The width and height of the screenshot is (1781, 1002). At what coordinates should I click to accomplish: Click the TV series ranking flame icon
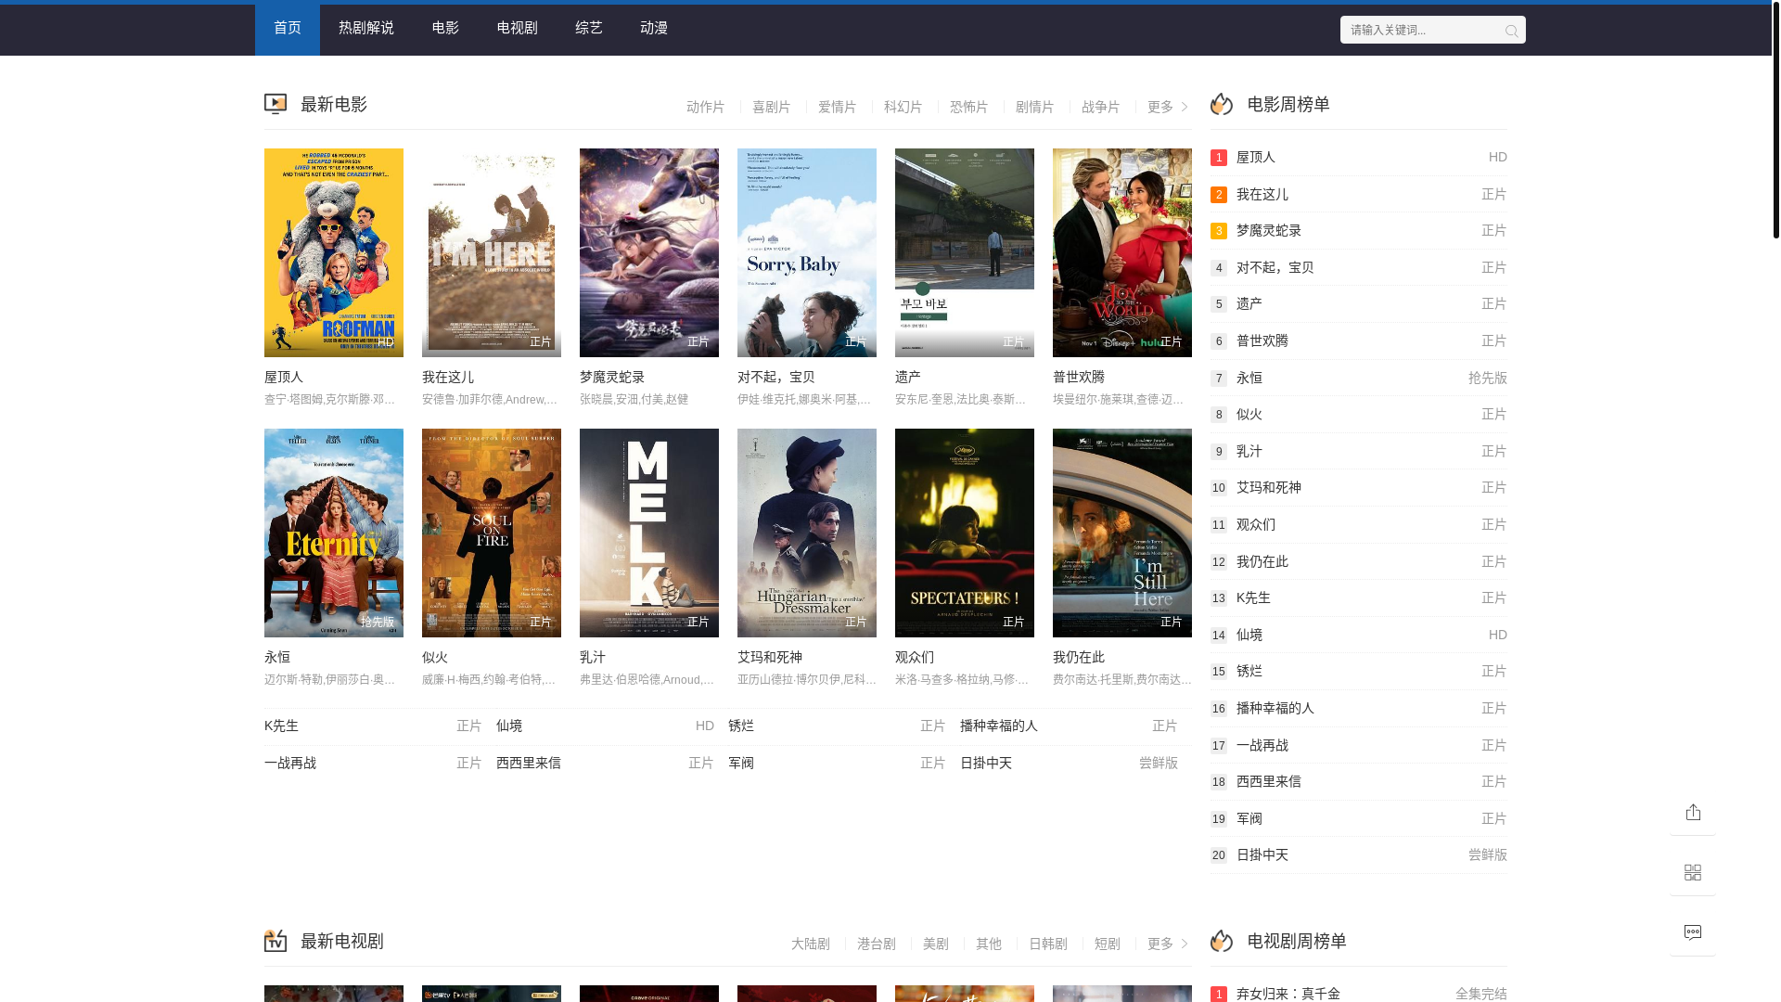pyautogui.click(x=1222, y=941)
